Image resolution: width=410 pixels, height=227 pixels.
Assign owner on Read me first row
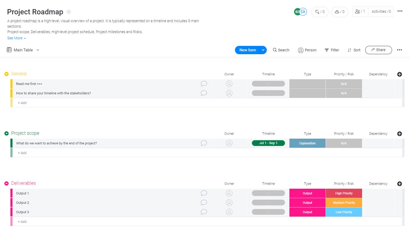pyautogui.click(x=229, y=84)
